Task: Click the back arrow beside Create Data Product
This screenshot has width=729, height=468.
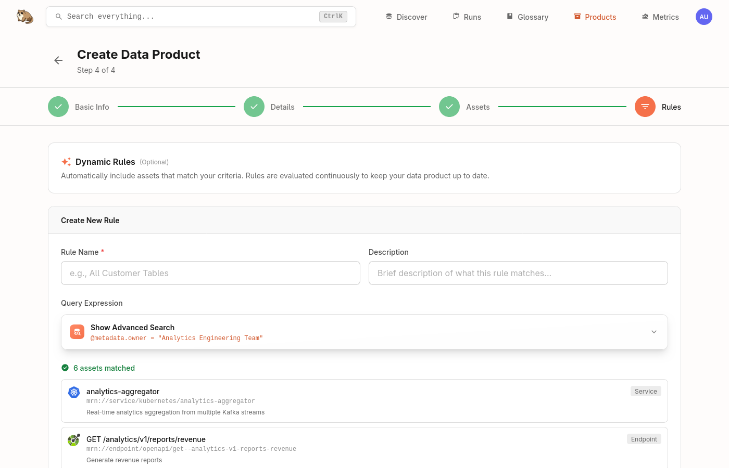Action: click(58, 60)
